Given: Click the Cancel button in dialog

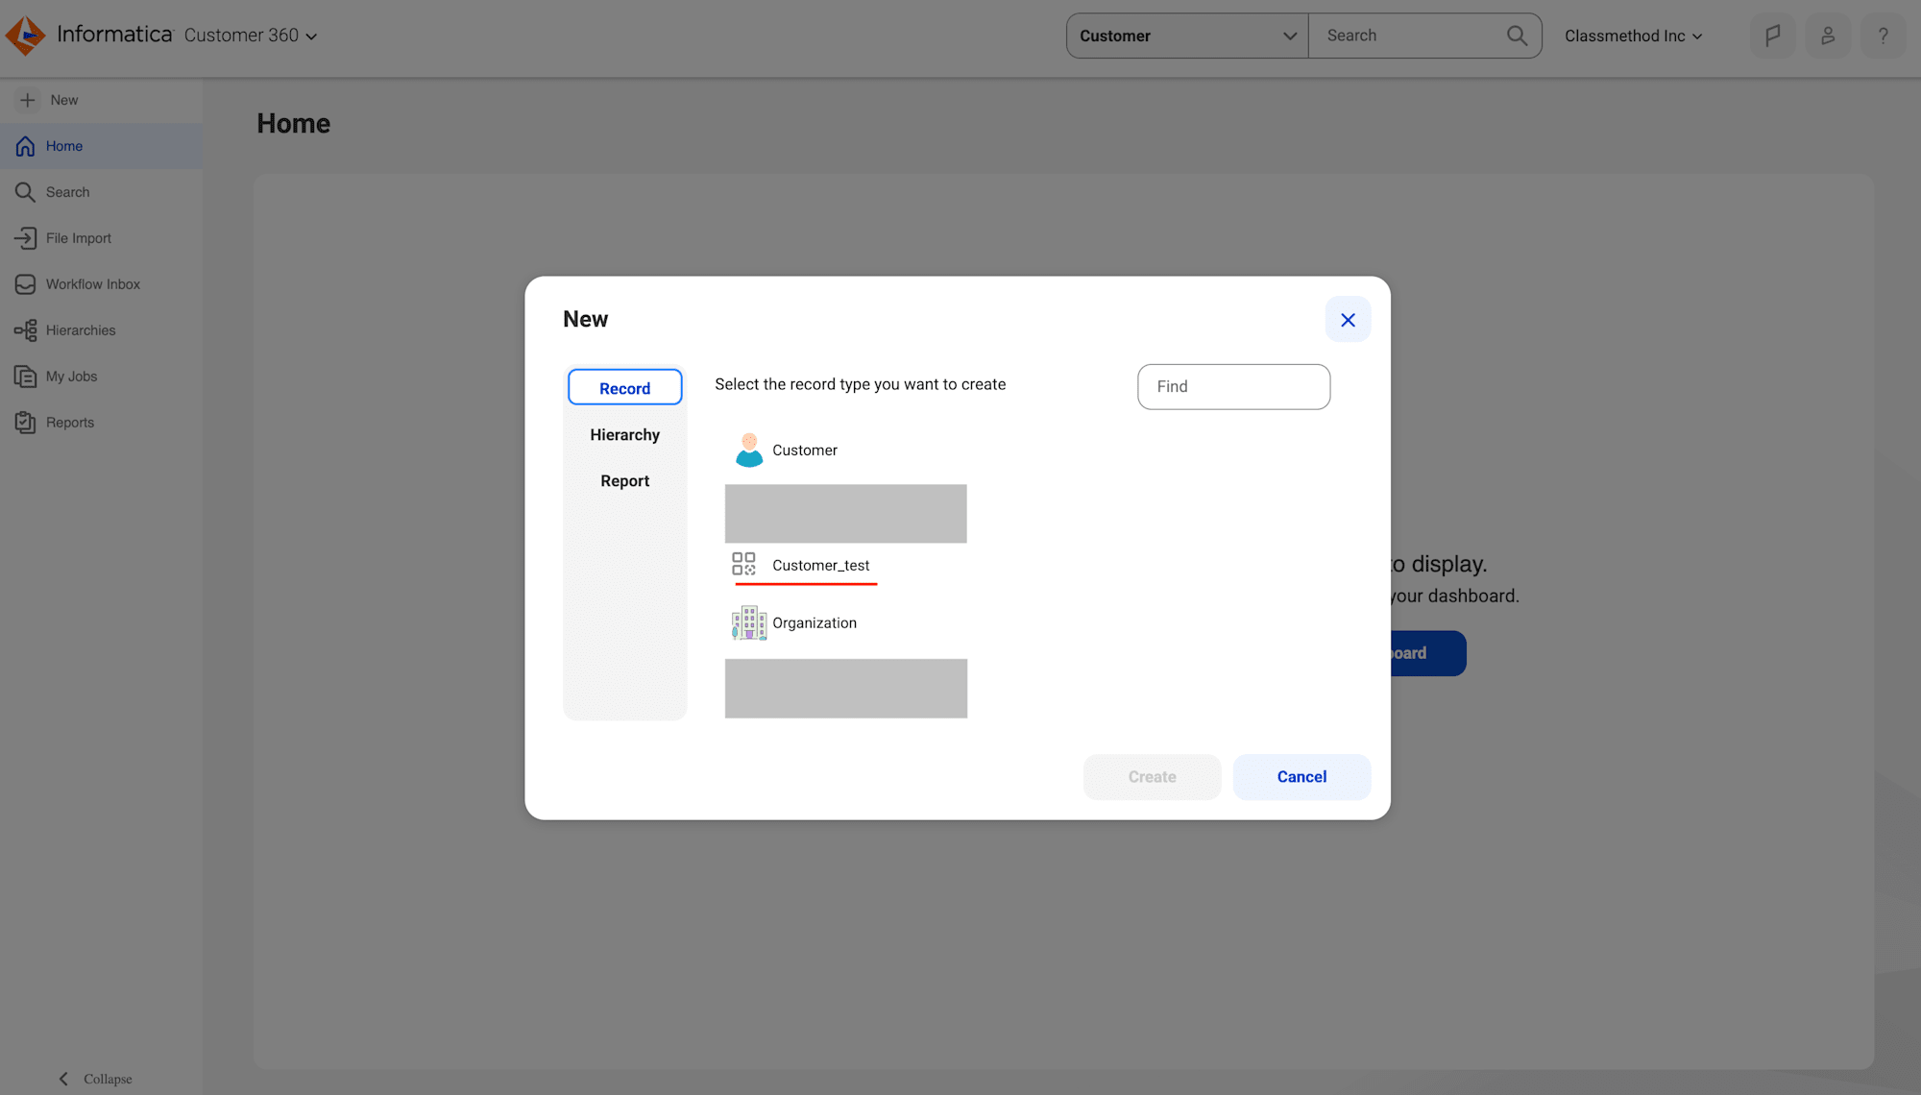Looking at the screenshot, I should (1302, 777).
